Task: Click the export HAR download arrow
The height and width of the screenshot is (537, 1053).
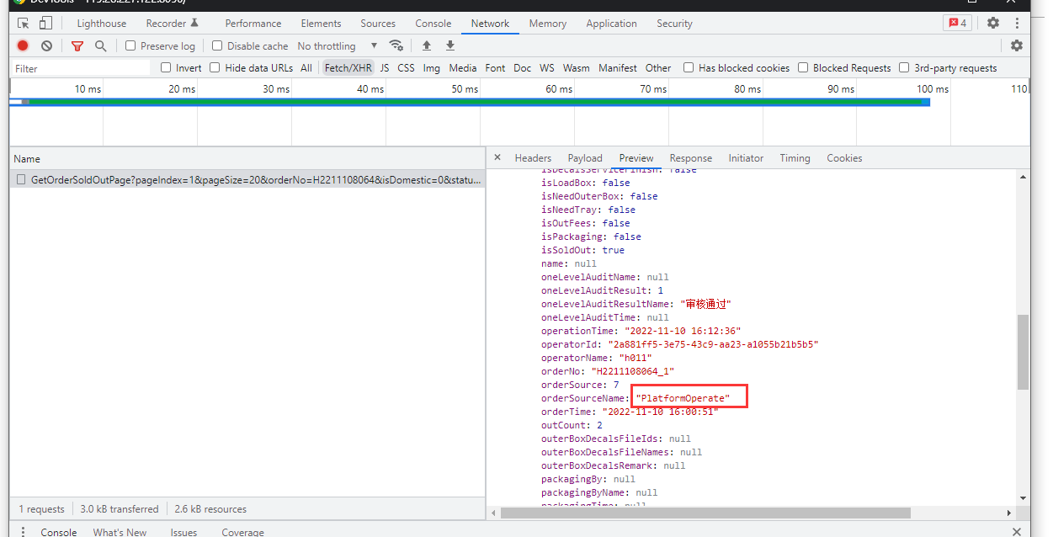Action: [450, 46]
